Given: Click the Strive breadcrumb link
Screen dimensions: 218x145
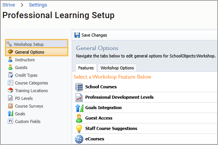Looking at the screenshot, I should click(8, 5).
